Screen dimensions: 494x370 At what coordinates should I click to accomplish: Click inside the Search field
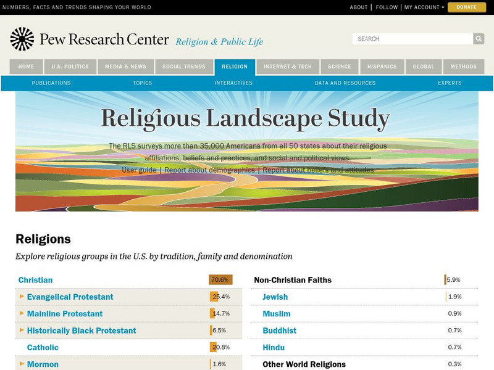click(412, 39)
